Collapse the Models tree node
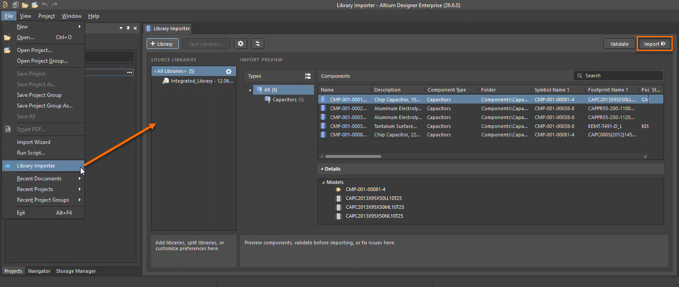This screenshot has height=287, width=679. click(x=324, y=183)
